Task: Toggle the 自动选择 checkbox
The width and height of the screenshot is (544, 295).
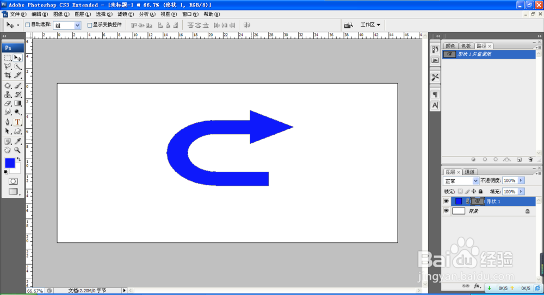Action: pyautogui.click(x=28, y=25)
